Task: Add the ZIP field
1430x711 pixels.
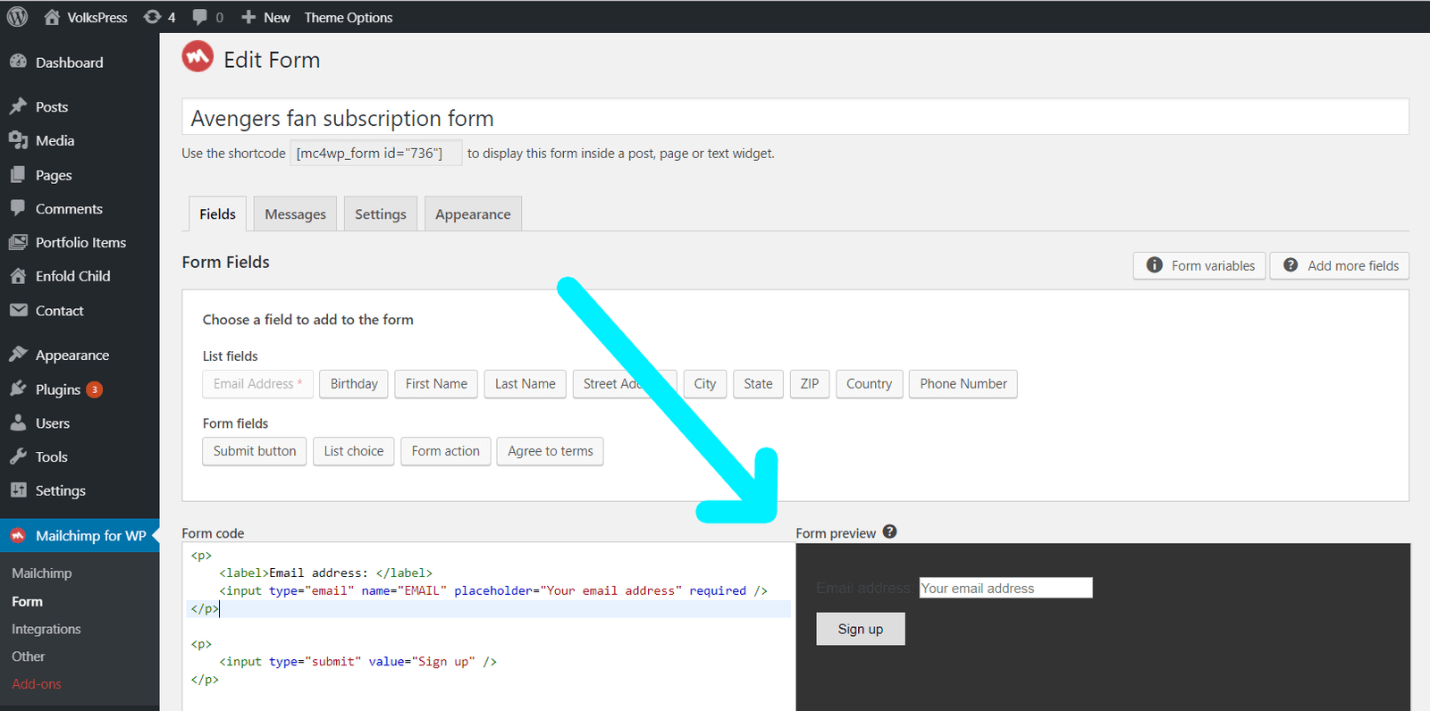Action: (810, 384)
